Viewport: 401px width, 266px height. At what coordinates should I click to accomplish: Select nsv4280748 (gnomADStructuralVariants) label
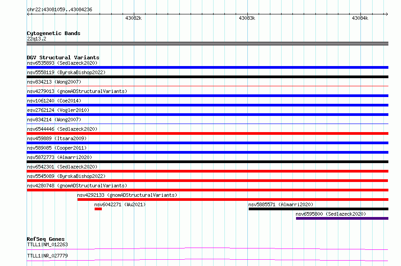tap(77, 186)
